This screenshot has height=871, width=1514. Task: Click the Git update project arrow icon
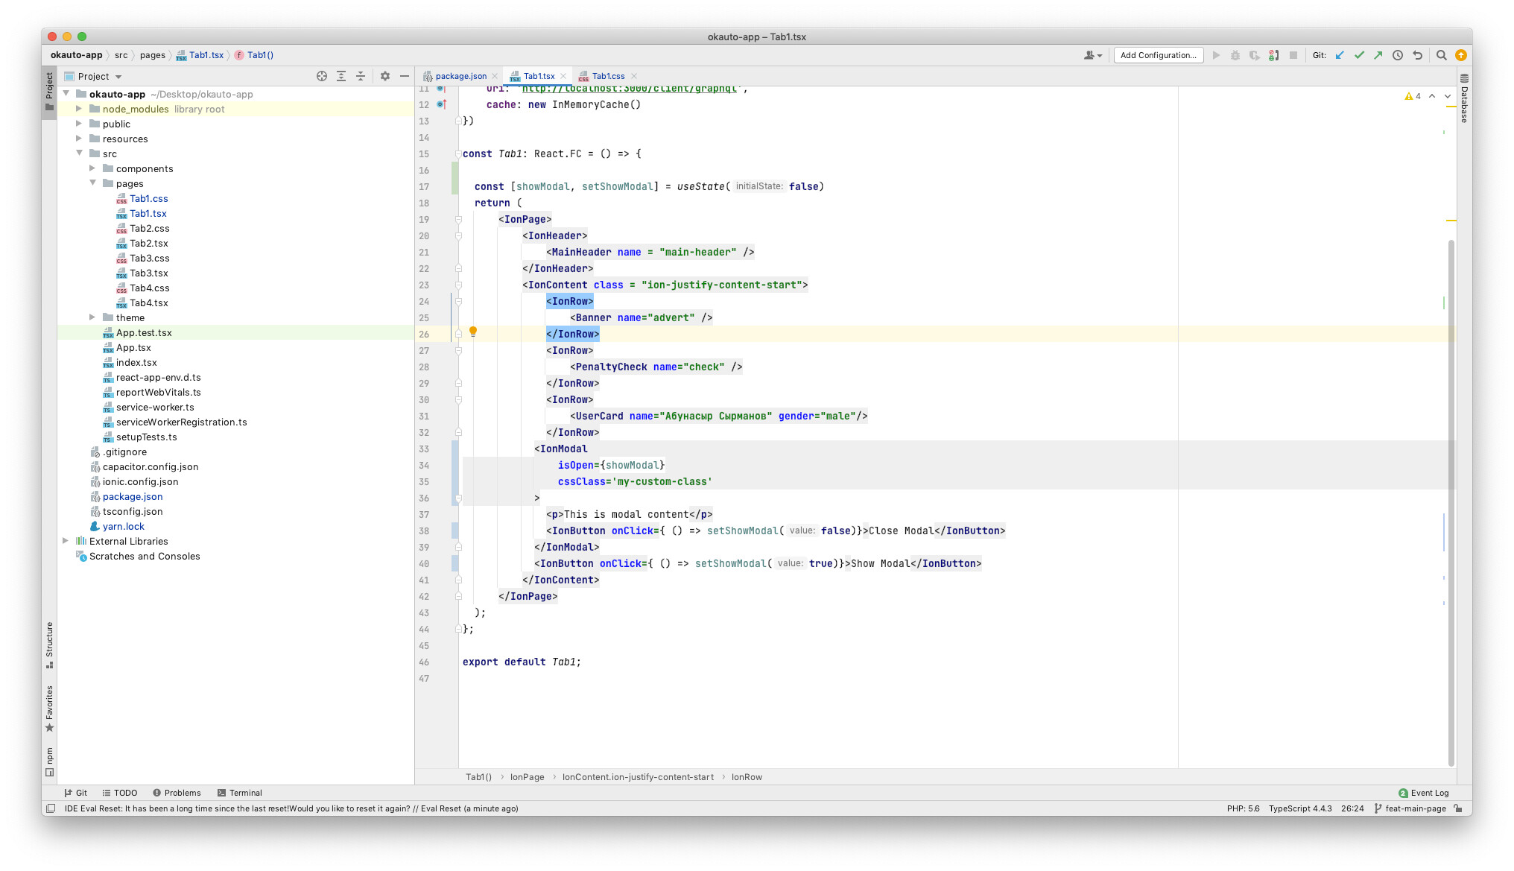pos(1340,55)
